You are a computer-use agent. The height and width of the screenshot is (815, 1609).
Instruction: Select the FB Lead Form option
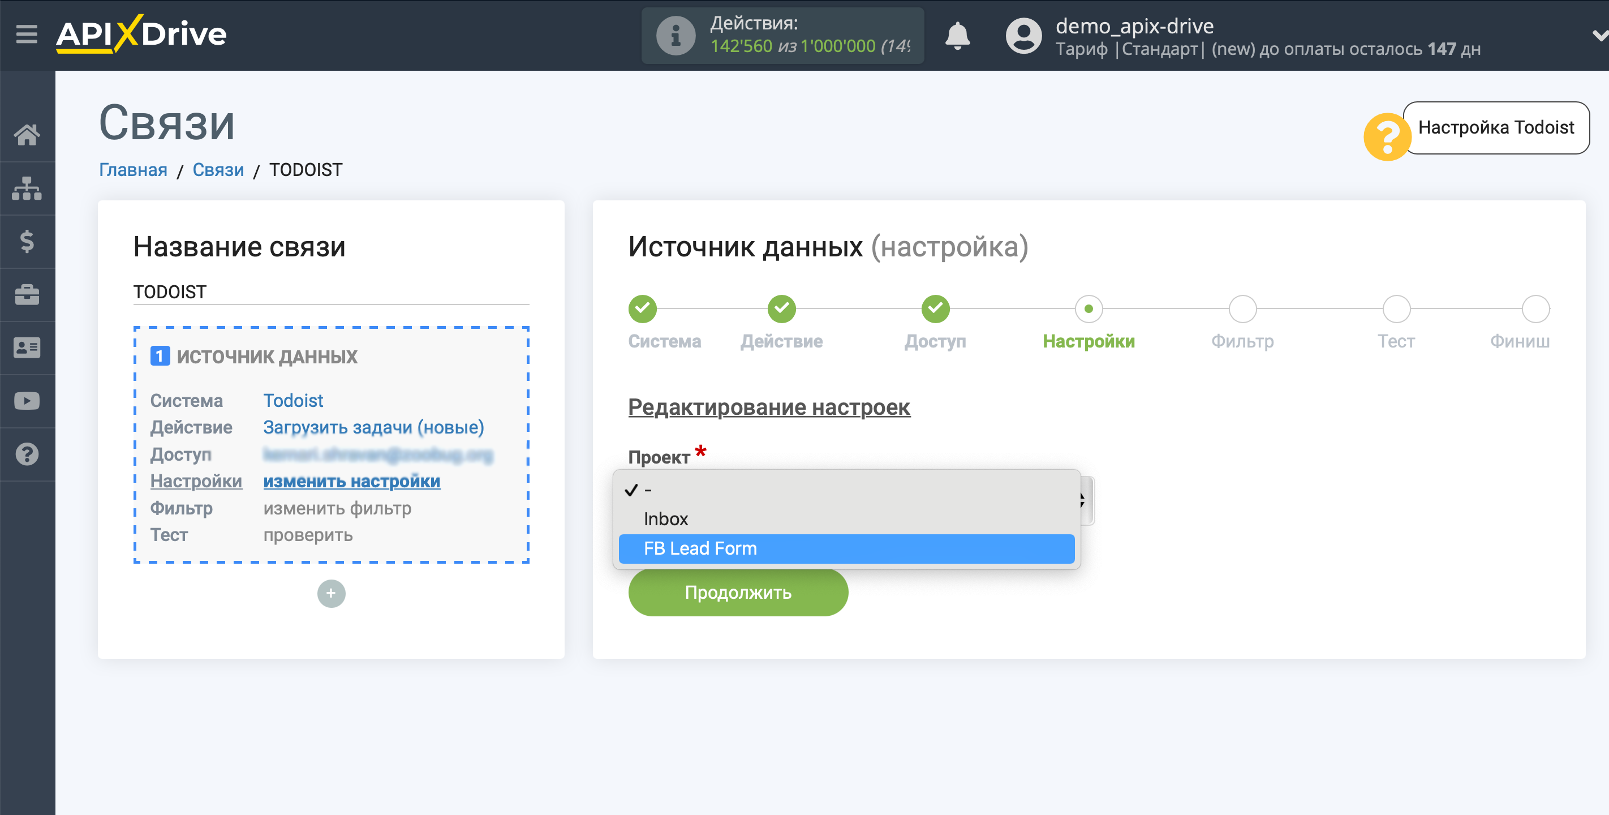pos(846,548)
